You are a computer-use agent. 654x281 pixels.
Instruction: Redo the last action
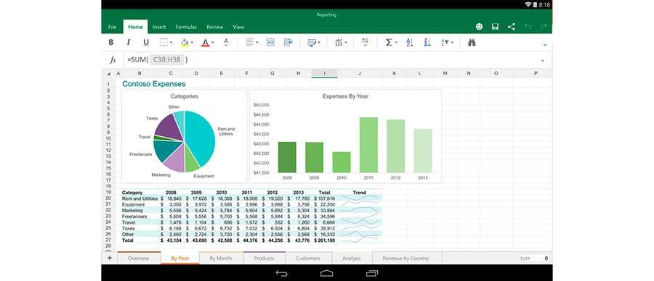544,27
